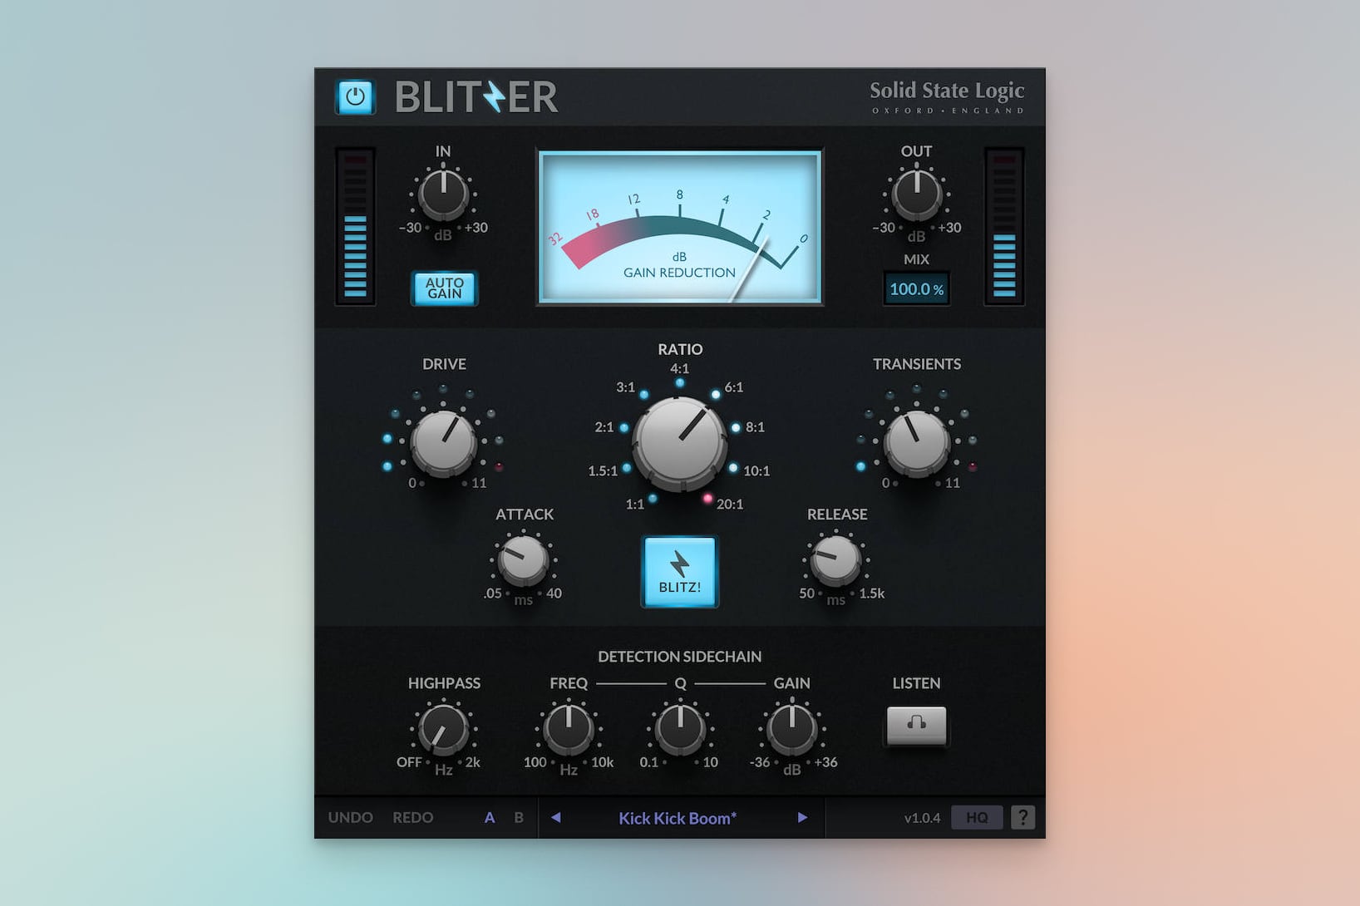
Task: Enable sidechain Listen headphone button
Action: [x=916, y=725]
